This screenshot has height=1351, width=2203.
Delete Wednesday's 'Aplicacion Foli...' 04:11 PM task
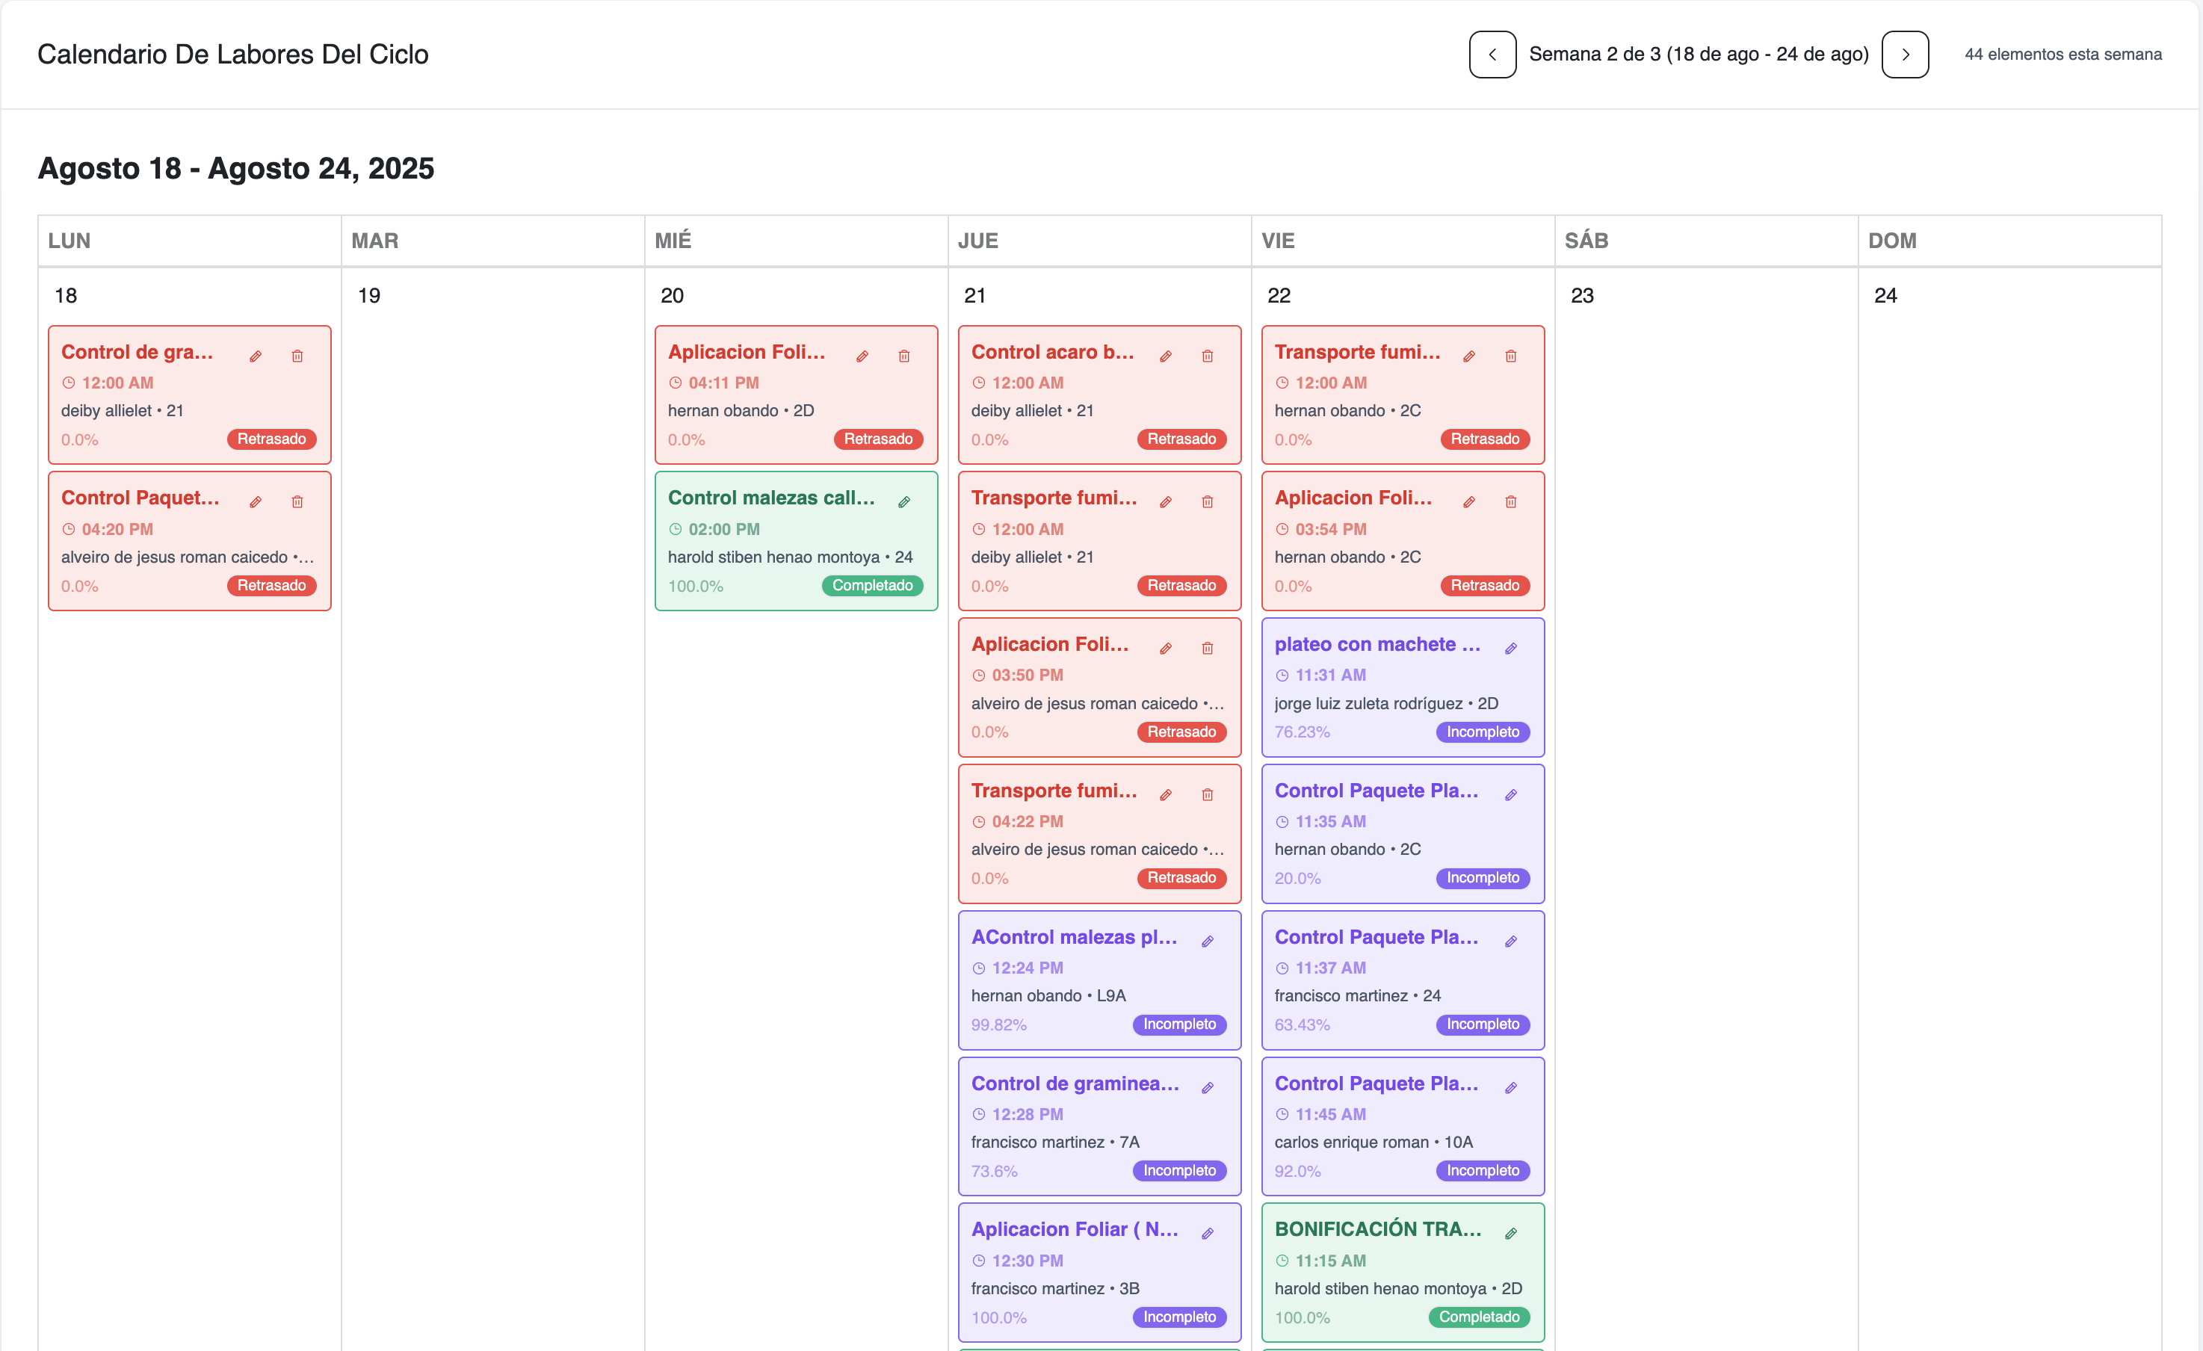904,356
